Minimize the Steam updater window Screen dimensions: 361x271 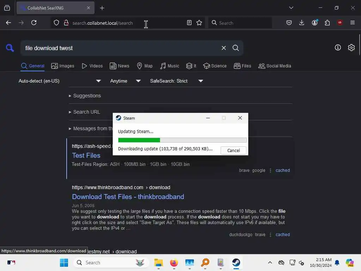[208, 118]
